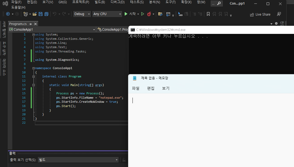Open Find in Files icon
Screen dimensions: 294x167
[x=160, y=14]
